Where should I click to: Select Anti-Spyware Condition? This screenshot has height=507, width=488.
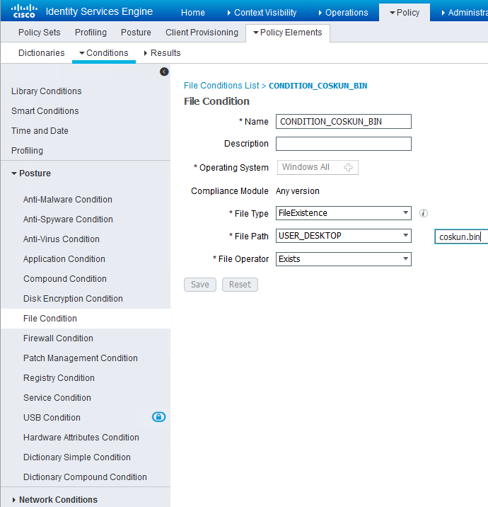[x=68, y=220]
